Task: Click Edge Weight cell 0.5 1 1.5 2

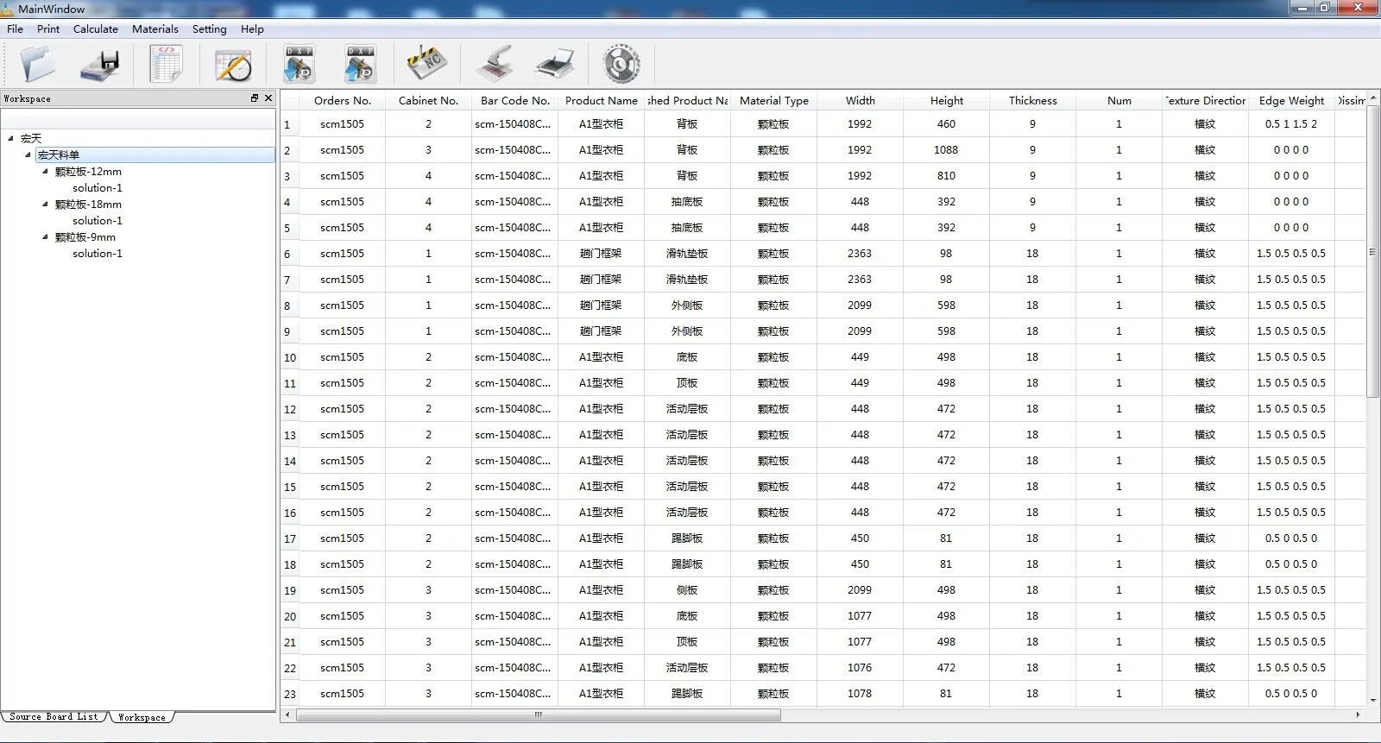Action: 1291,124
